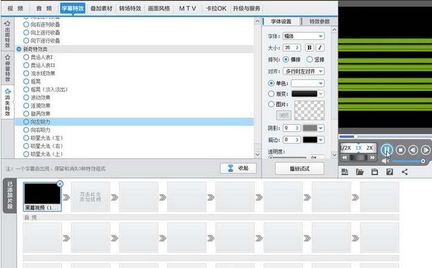This screenshot has height=268, width=432.
Task: Open the 升级与服务 tab
Action: (247, 8)
